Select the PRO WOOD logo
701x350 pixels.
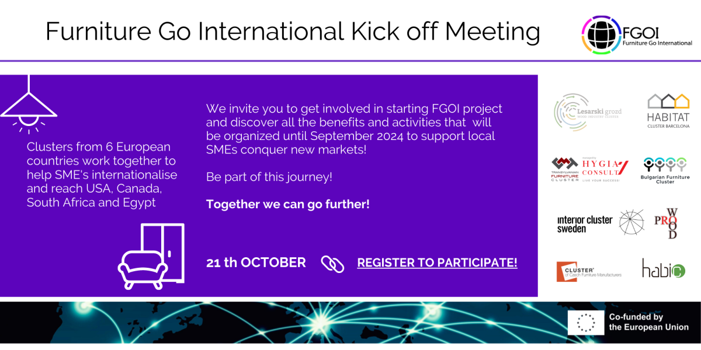coord(667,223)
